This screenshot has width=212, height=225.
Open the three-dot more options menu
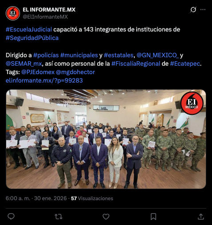coord(203,10)
